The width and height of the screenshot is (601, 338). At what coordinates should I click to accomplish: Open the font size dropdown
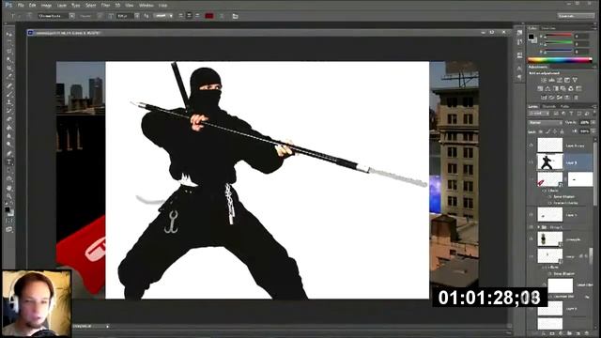coord(137,16)
